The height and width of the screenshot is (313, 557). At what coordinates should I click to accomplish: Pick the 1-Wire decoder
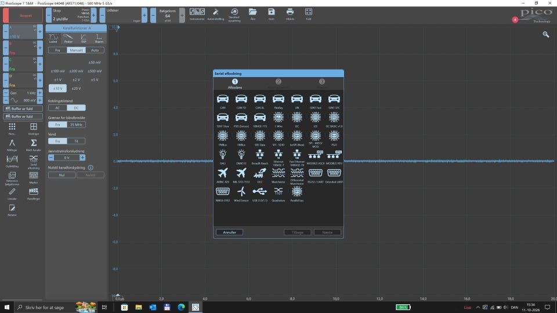pyautogui.click(x=278, y=118)
